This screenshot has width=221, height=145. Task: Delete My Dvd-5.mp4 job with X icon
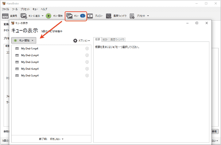pyautogui.click(x=87, y=76)
